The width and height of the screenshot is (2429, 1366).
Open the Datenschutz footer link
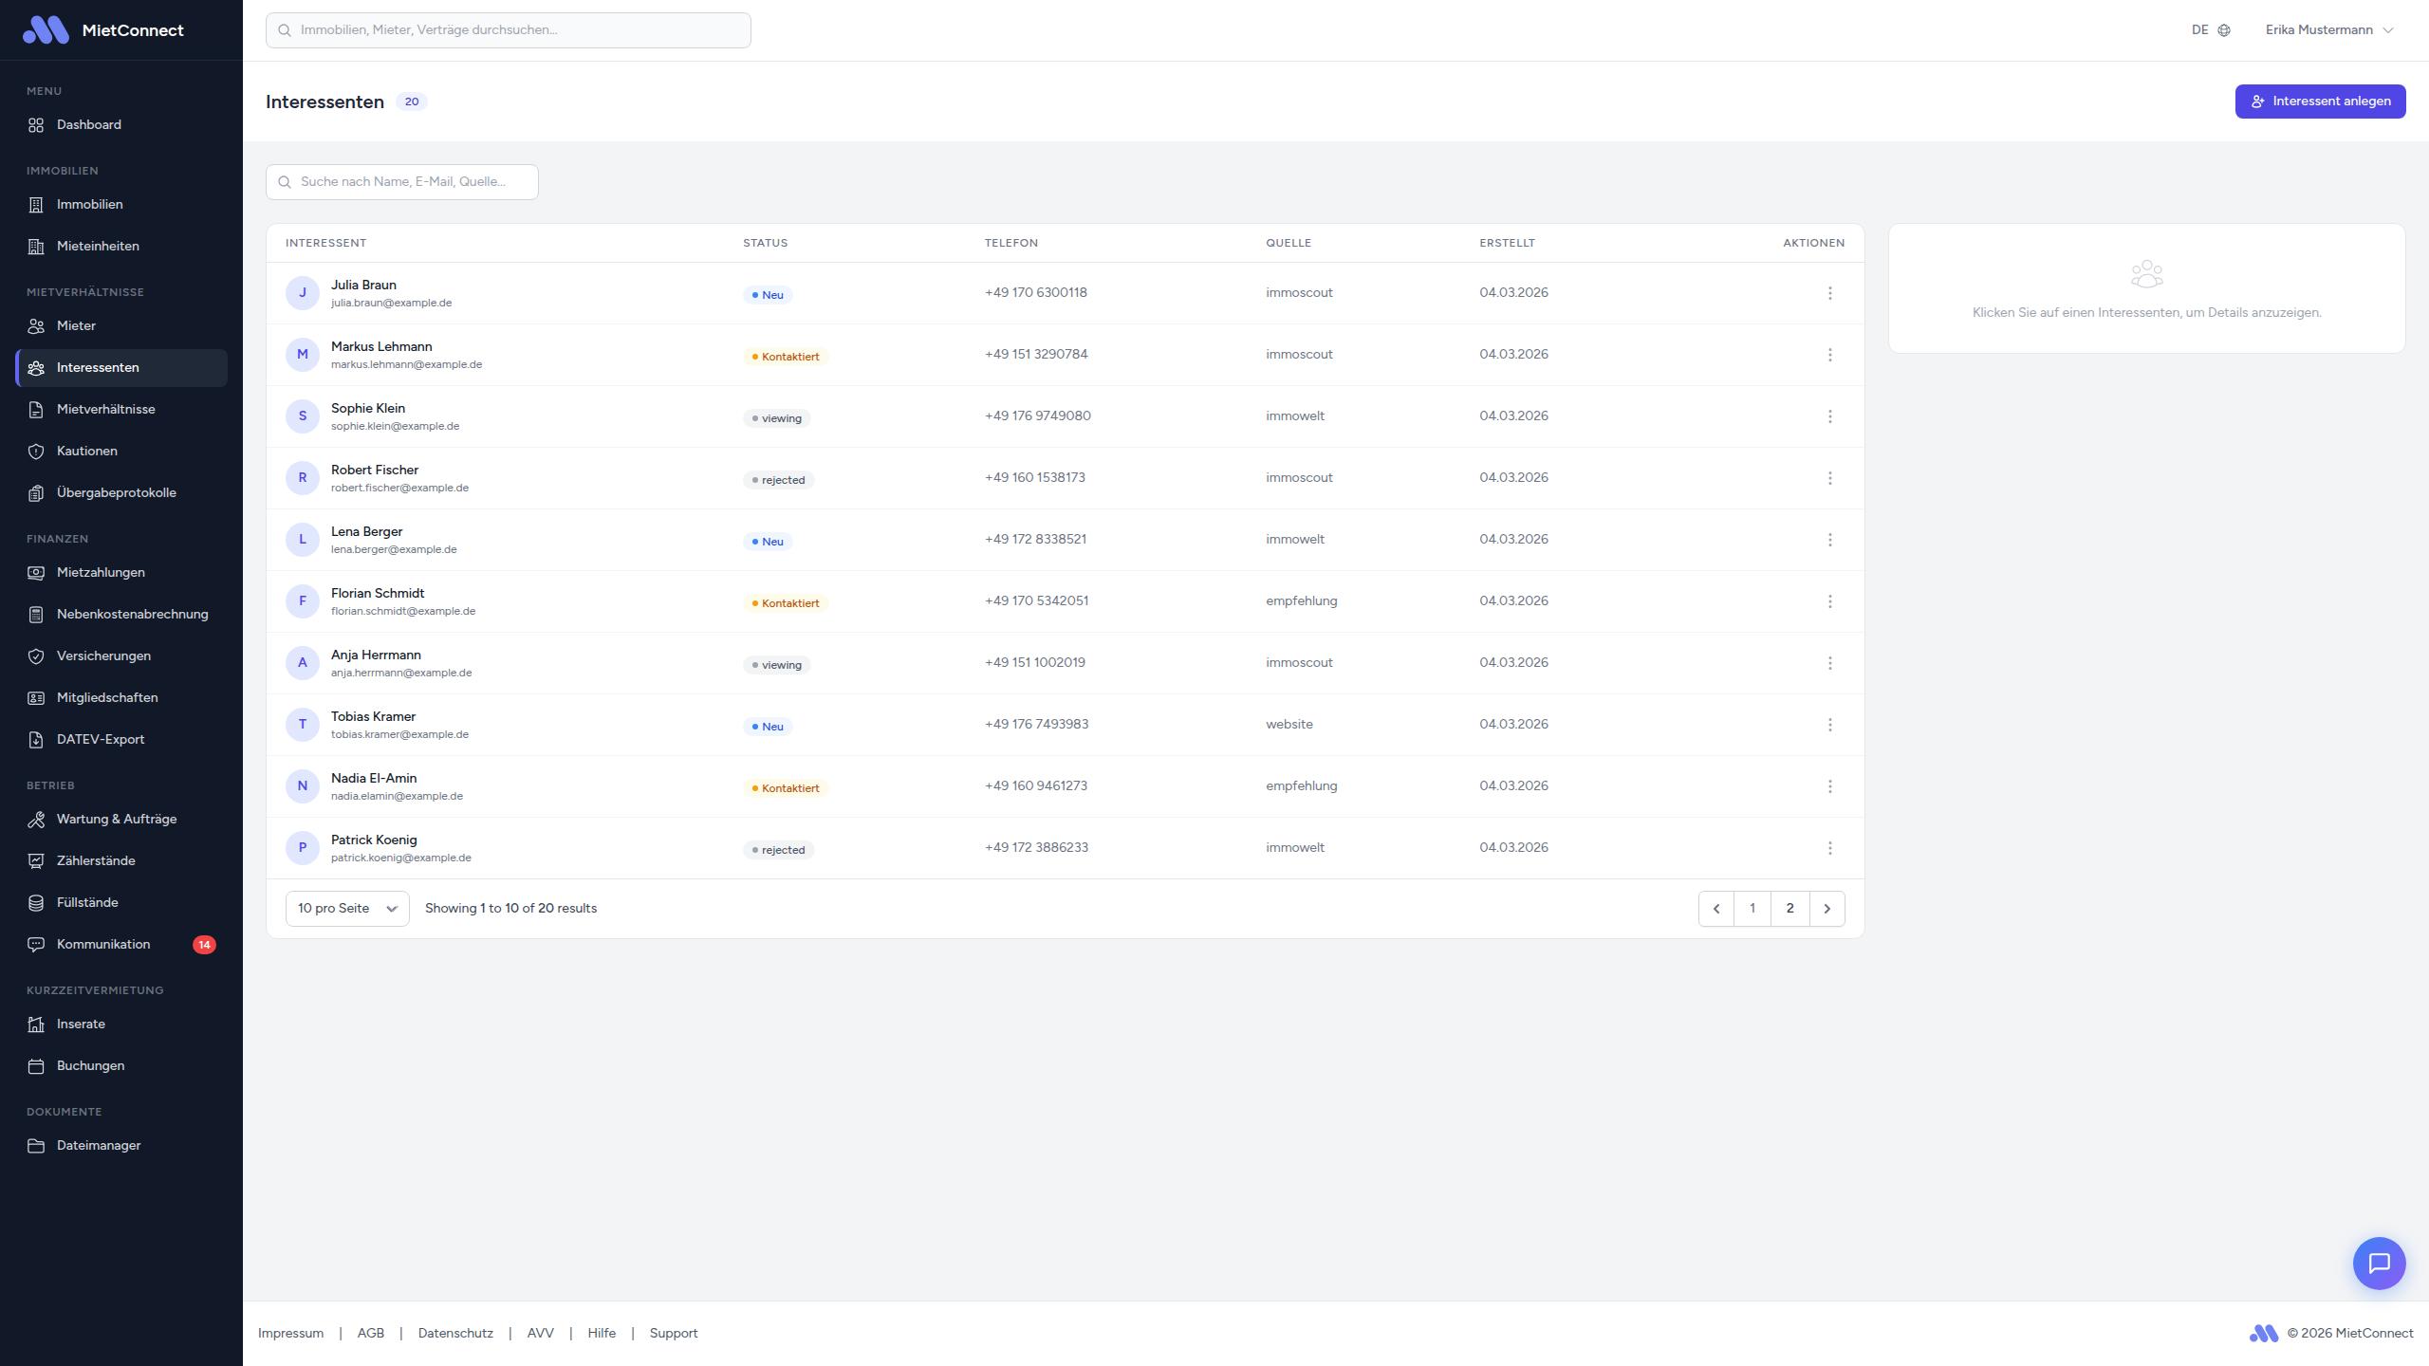[x=455, y=1334]
